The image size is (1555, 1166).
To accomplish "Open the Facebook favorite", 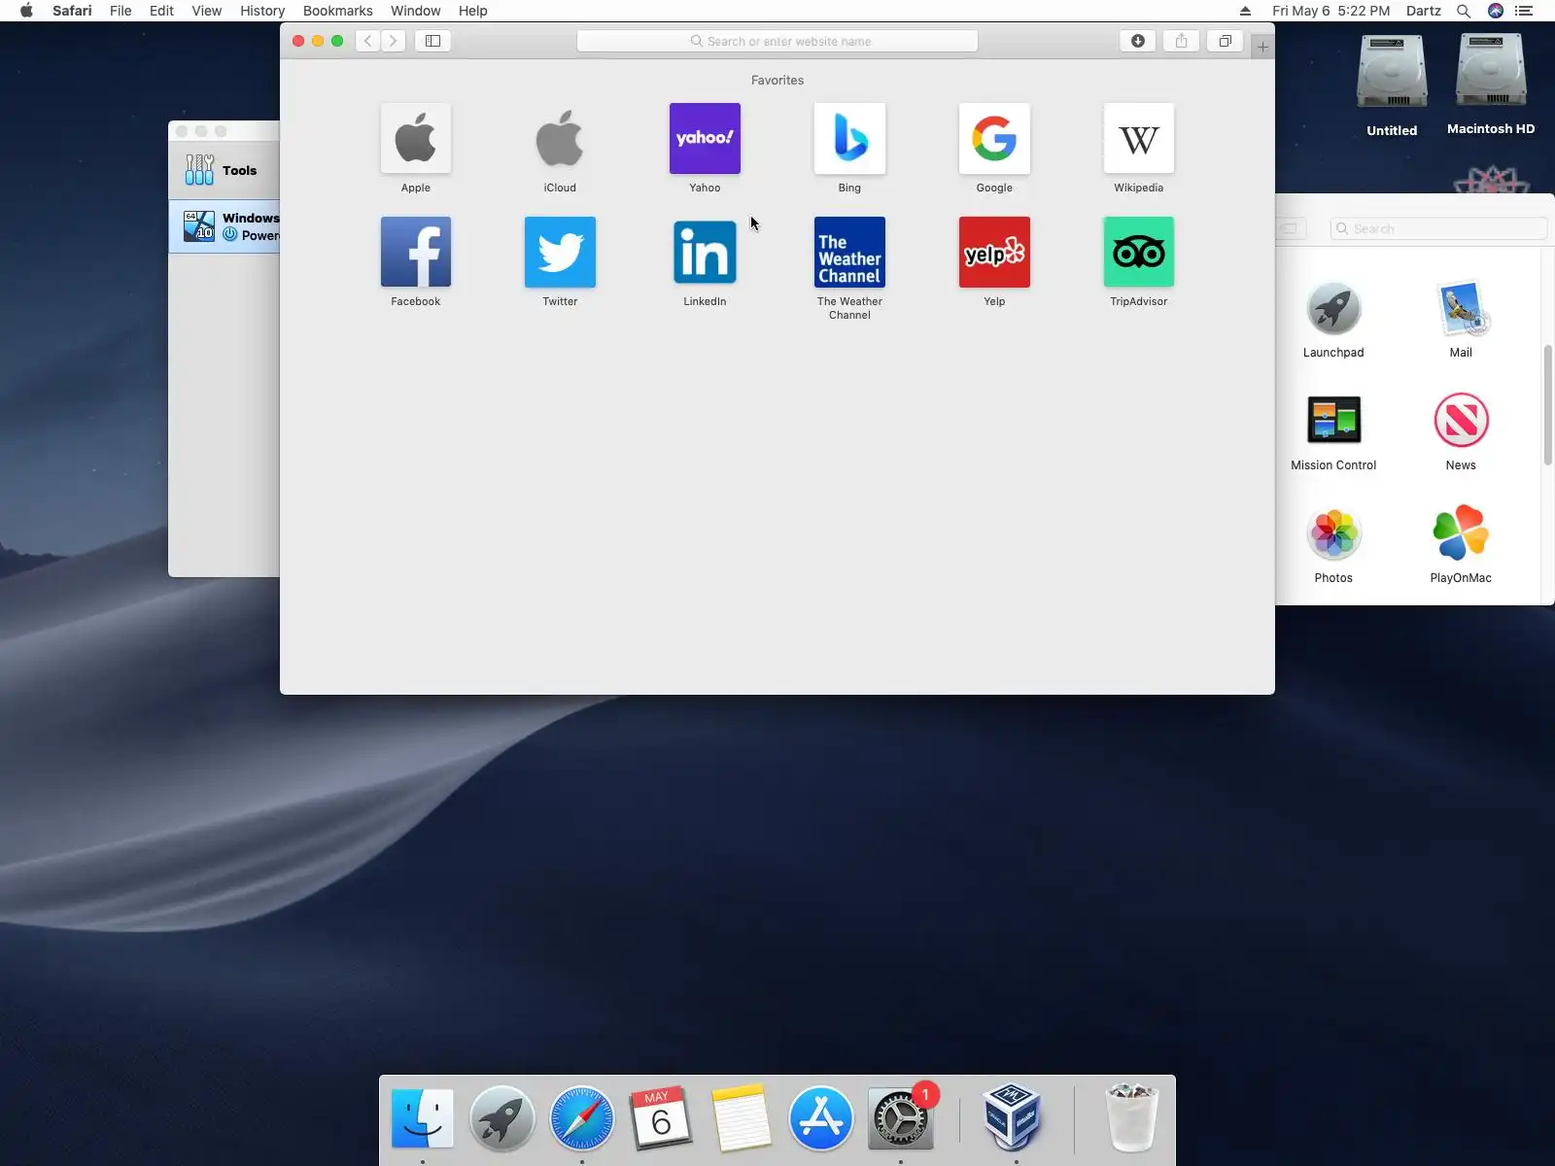I will point(415,253).
